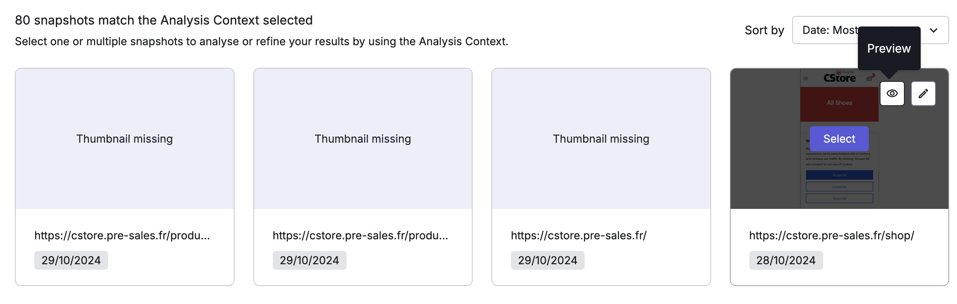This screenshot has height=304, width=957.
Task: Click the chevron arrow of the sort dropdown
Action: point(933,30)
